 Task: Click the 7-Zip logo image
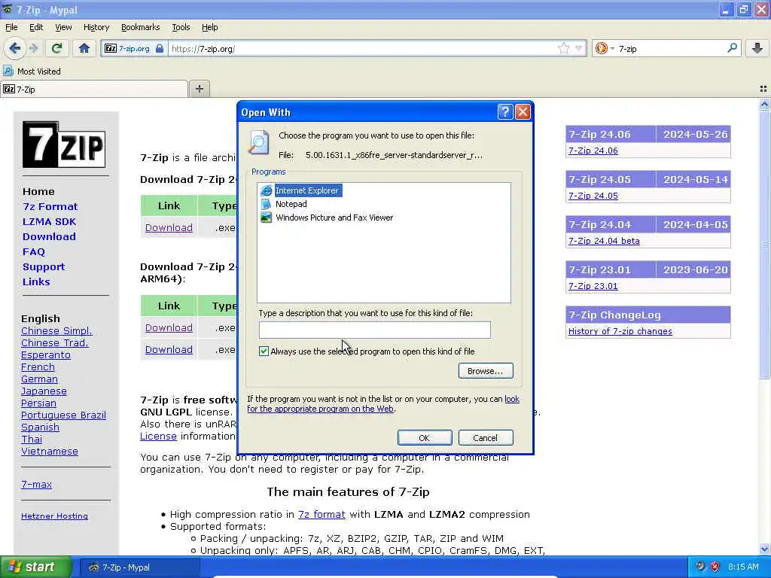(64, 144)
